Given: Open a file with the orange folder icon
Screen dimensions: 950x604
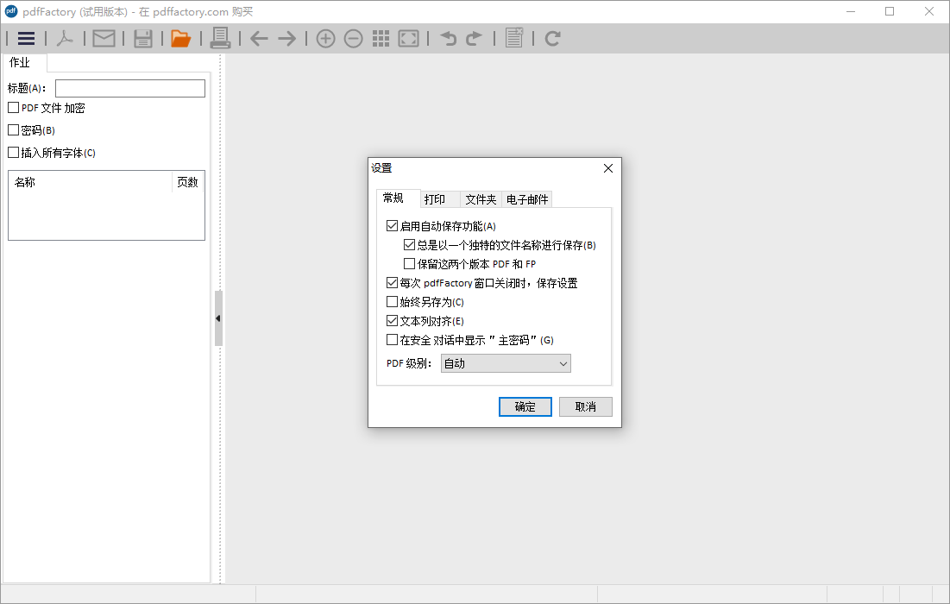Looking at the screenshot, I should pyautogui.click(x=181, y=38).
